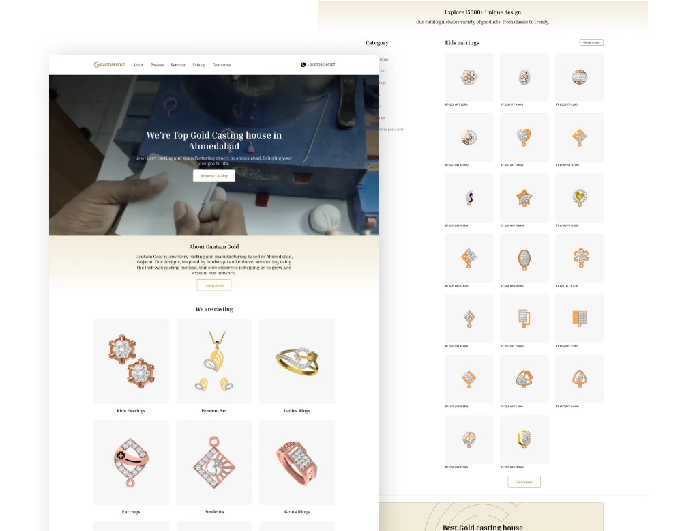697x531 pixels.
Task: Select the blue S-shaped earring product
Action: click(x=469, y=198)
